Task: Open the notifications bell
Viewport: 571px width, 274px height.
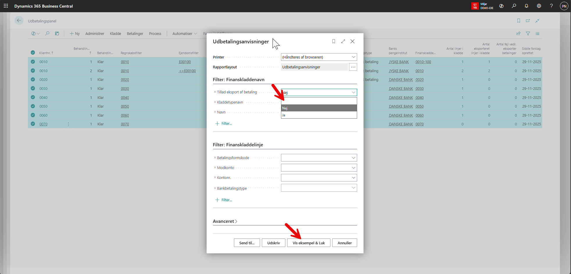Action: tap(526, 6)
